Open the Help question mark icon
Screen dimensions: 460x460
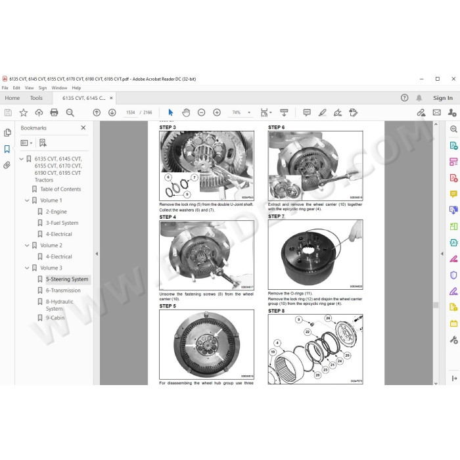click(405, 98)
